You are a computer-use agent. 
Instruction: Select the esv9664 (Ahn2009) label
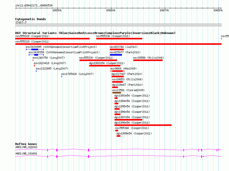pos(124,69)
